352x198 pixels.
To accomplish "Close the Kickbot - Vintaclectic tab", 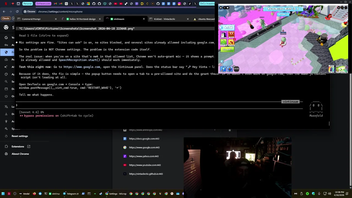I will coord(188,19).
